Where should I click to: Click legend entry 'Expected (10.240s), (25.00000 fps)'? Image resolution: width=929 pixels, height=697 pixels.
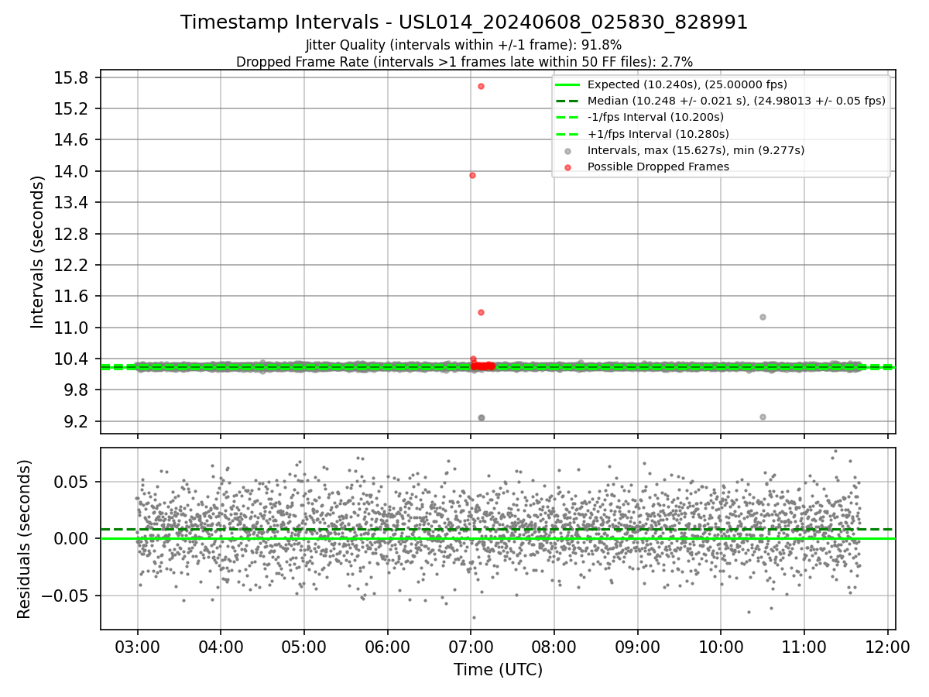[x=687, y=84]
